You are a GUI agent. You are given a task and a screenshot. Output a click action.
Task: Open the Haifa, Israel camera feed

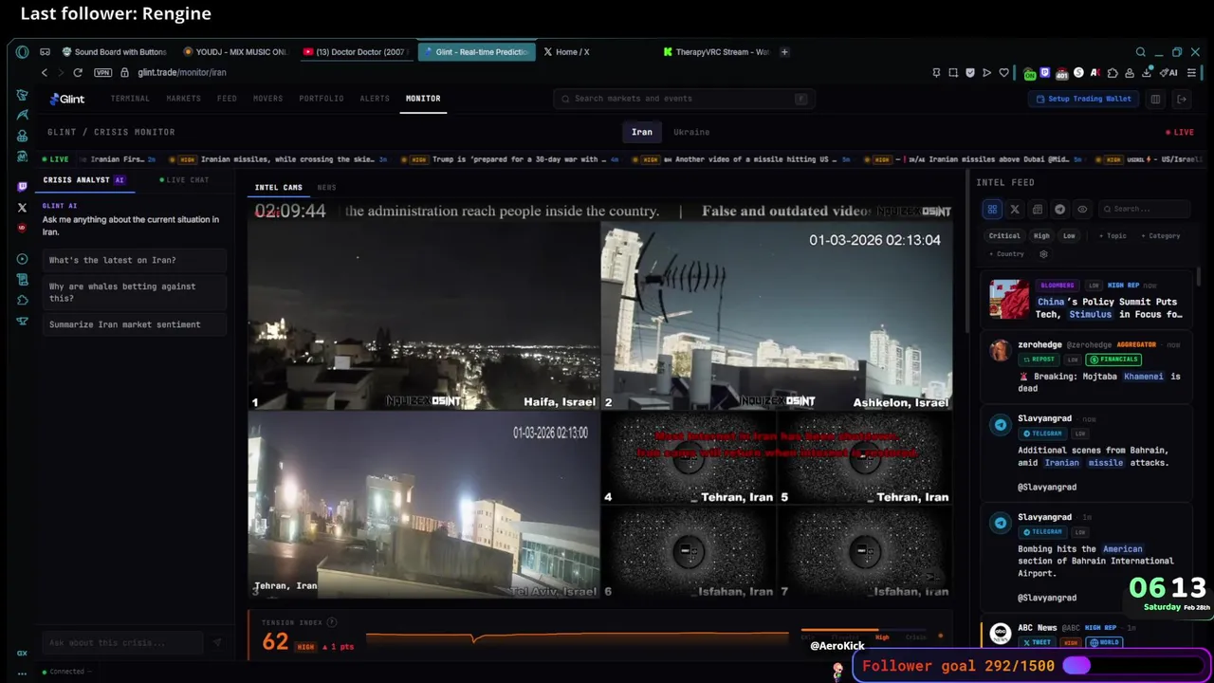pyautogui.click(x=424, y=317)
